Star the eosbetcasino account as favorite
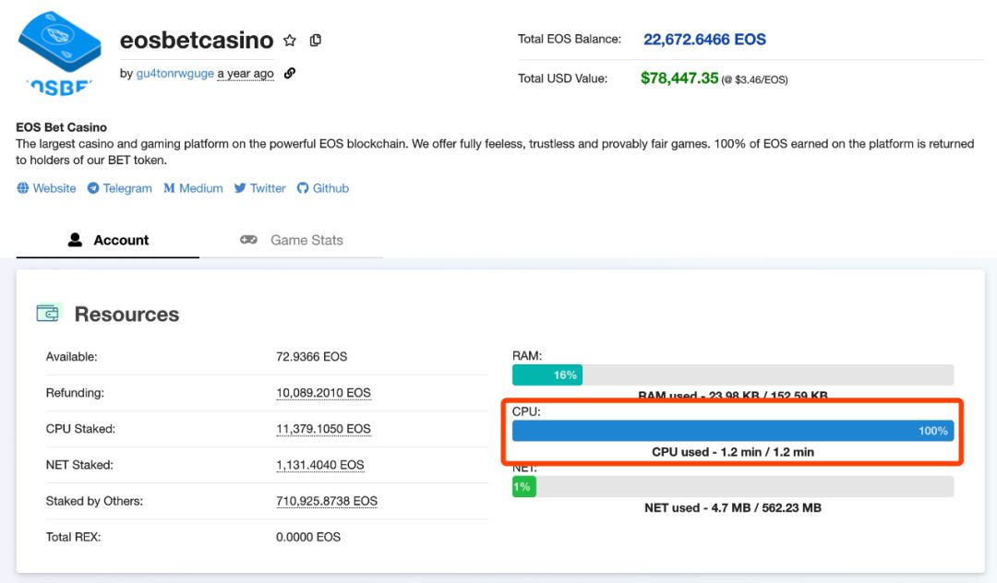The height and width of the screenshot is (583, 997). click(x=290, y=41)
